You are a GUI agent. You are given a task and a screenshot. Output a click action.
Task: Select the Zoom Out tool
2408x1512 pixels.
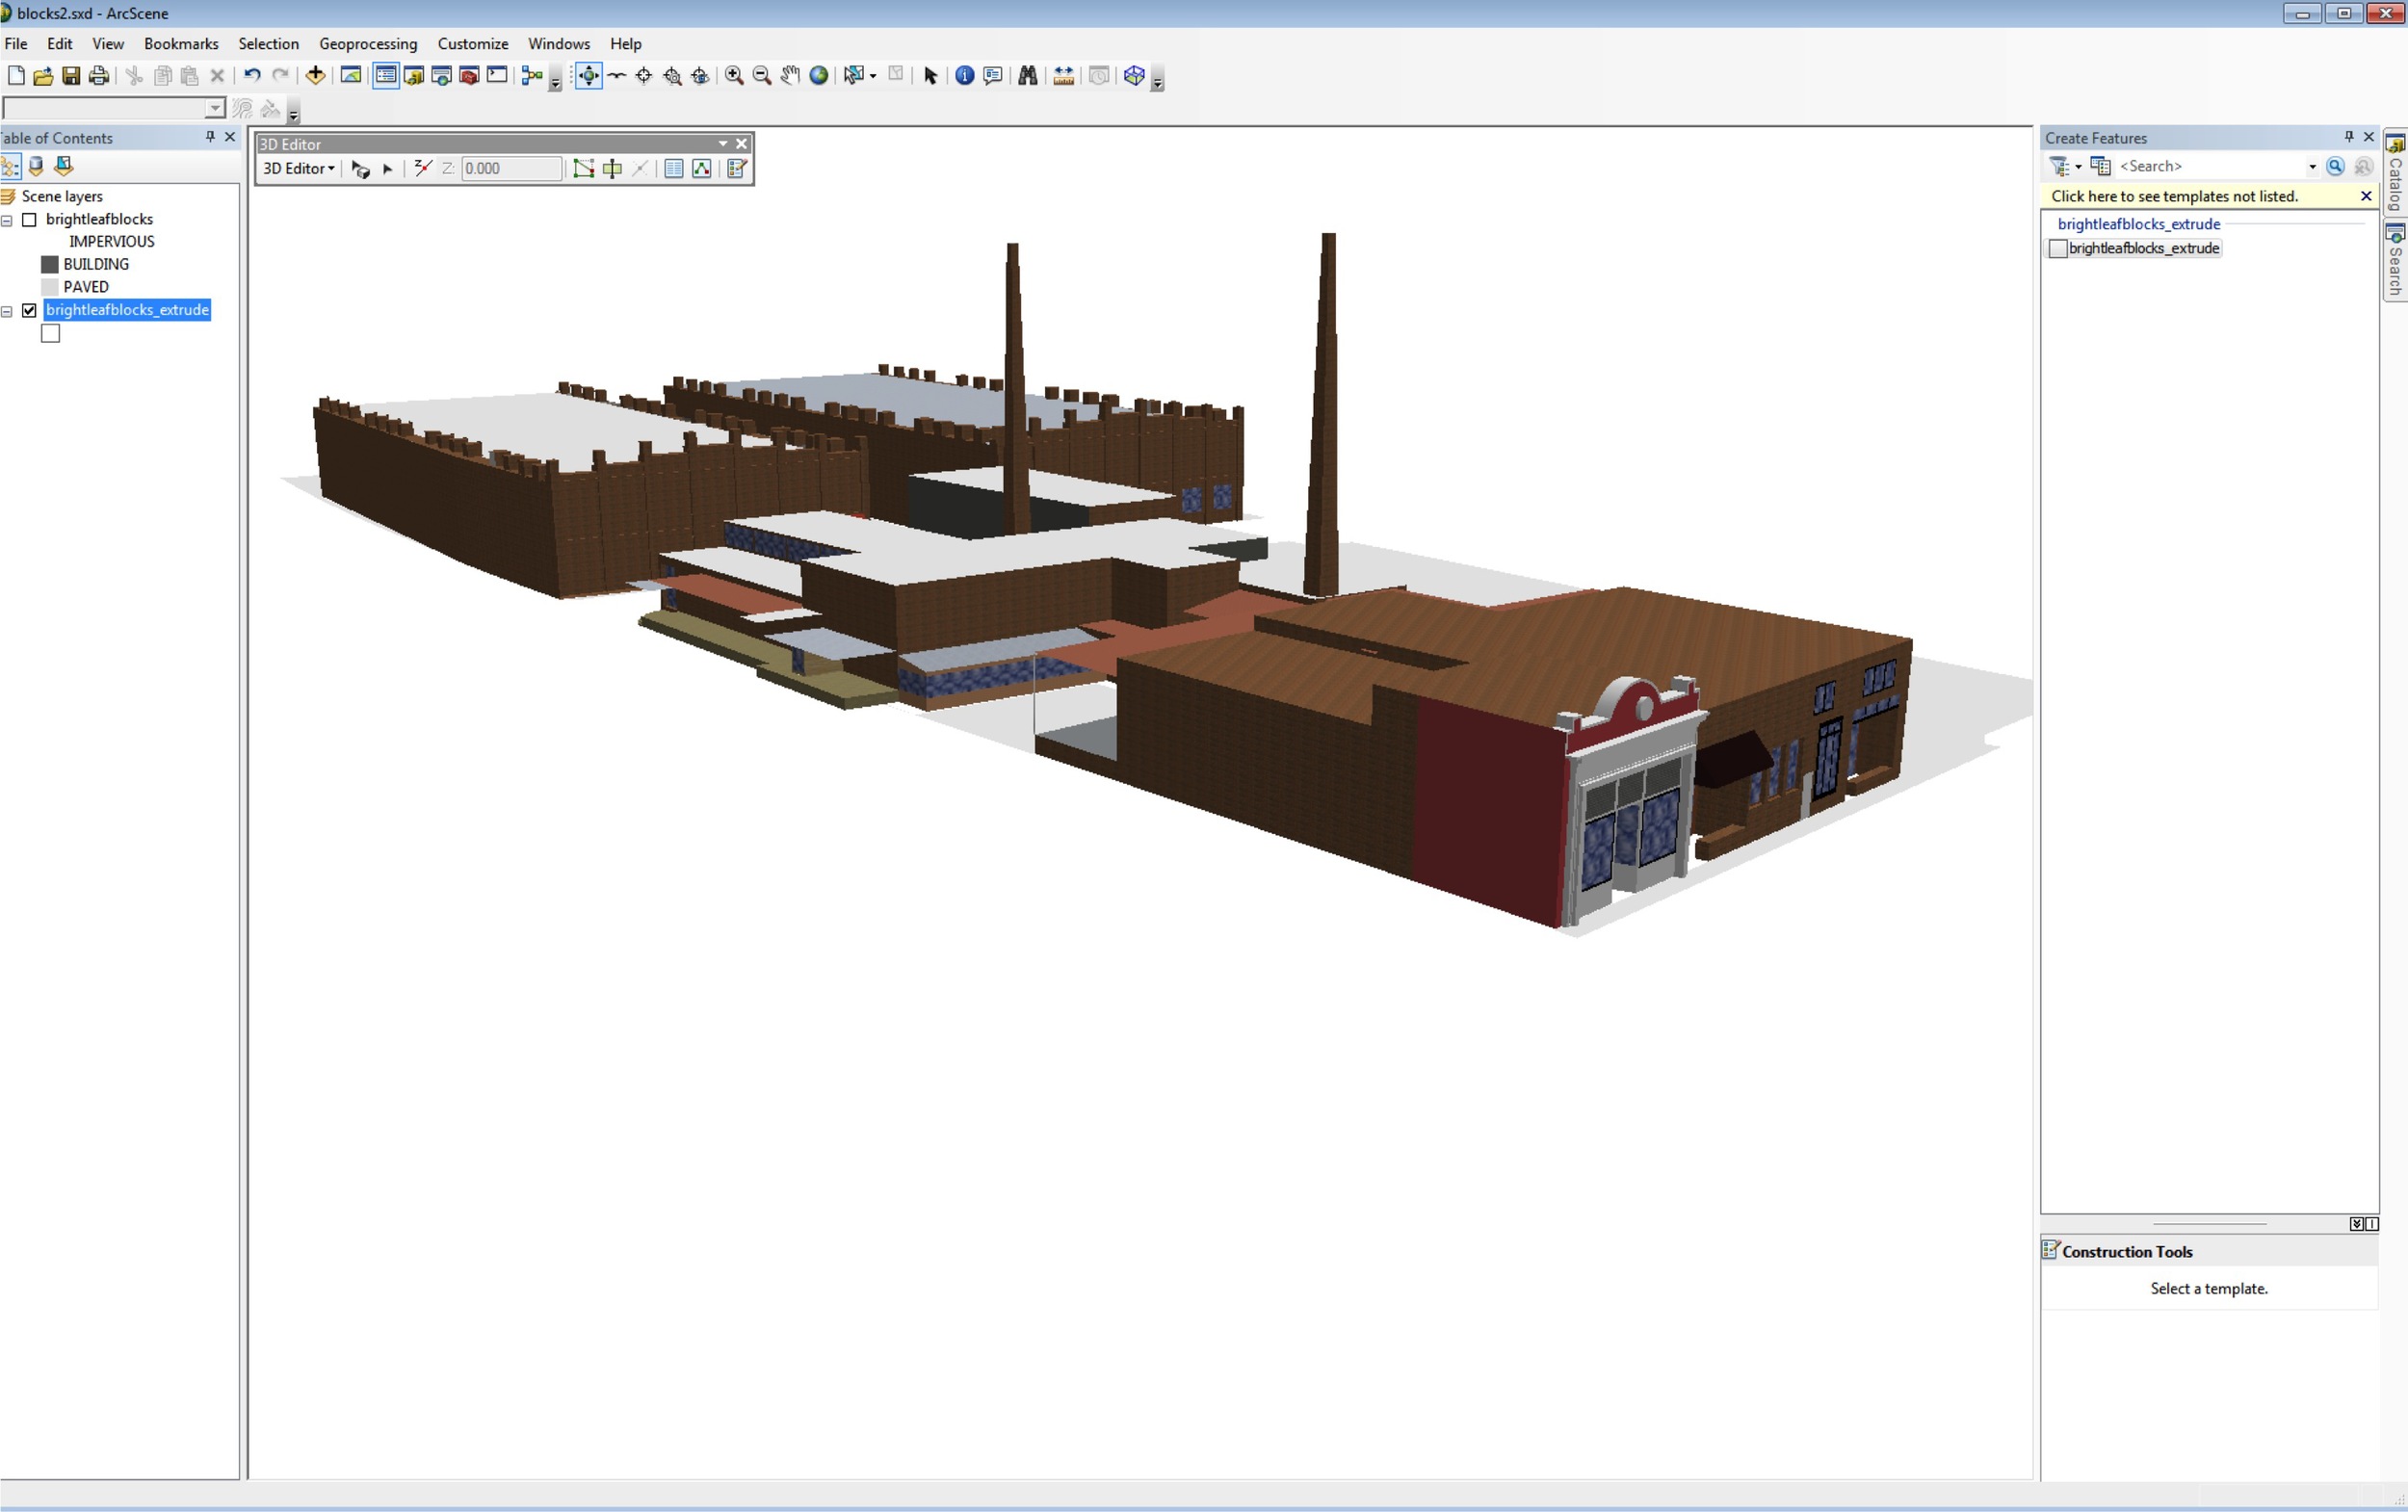[762, 76]
